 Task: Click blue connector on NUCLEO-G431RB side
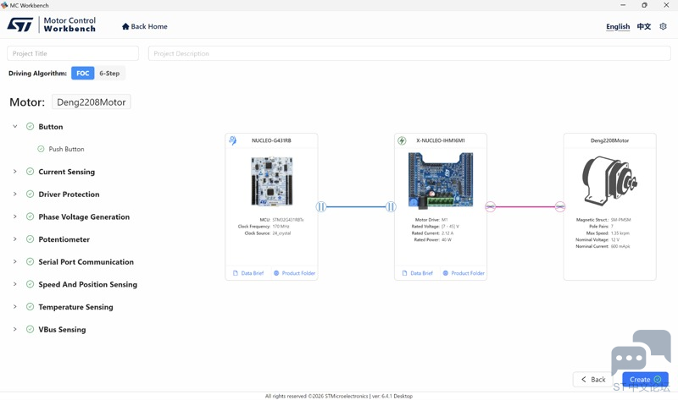coord(321,206)
